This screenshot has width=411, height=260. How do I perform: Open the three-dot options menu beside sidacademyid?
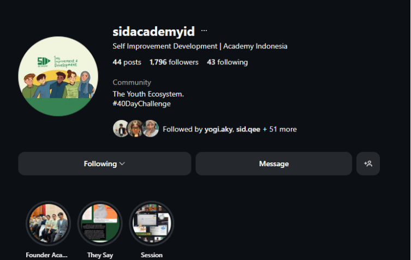[204, 31]
